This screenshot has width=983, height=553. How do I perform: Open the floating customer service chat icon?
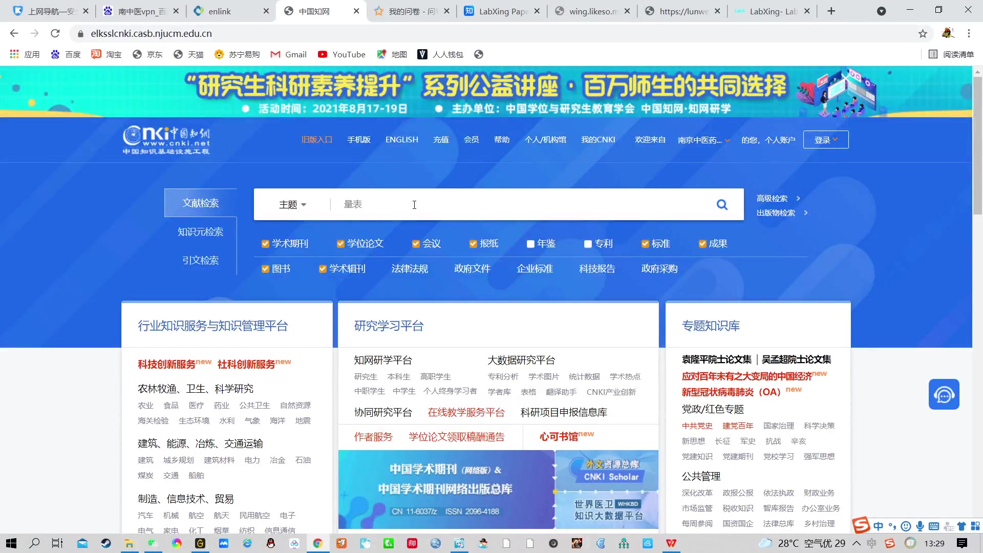pos(944,394)
